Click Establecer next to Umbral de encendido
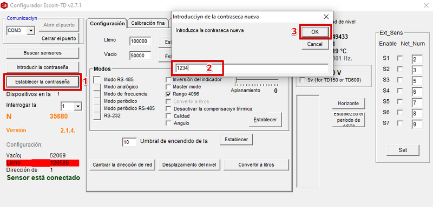Screen dimensions: 433x207 tap(237, 140)
